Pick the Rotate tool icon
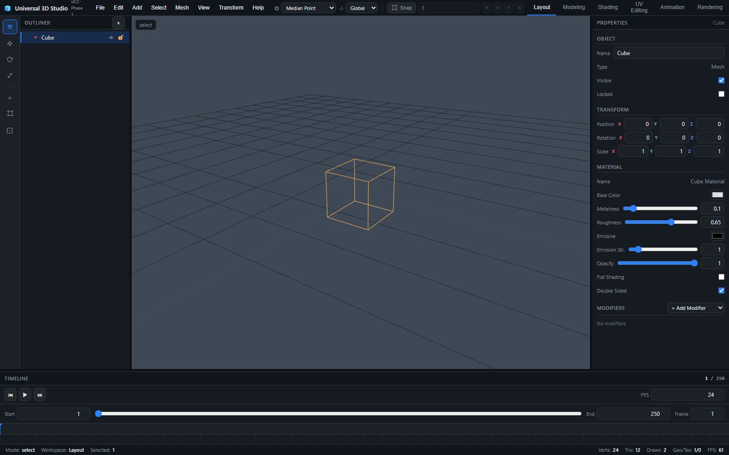Image resolution: width=729 pixels, height=455 pixels. 10,60
